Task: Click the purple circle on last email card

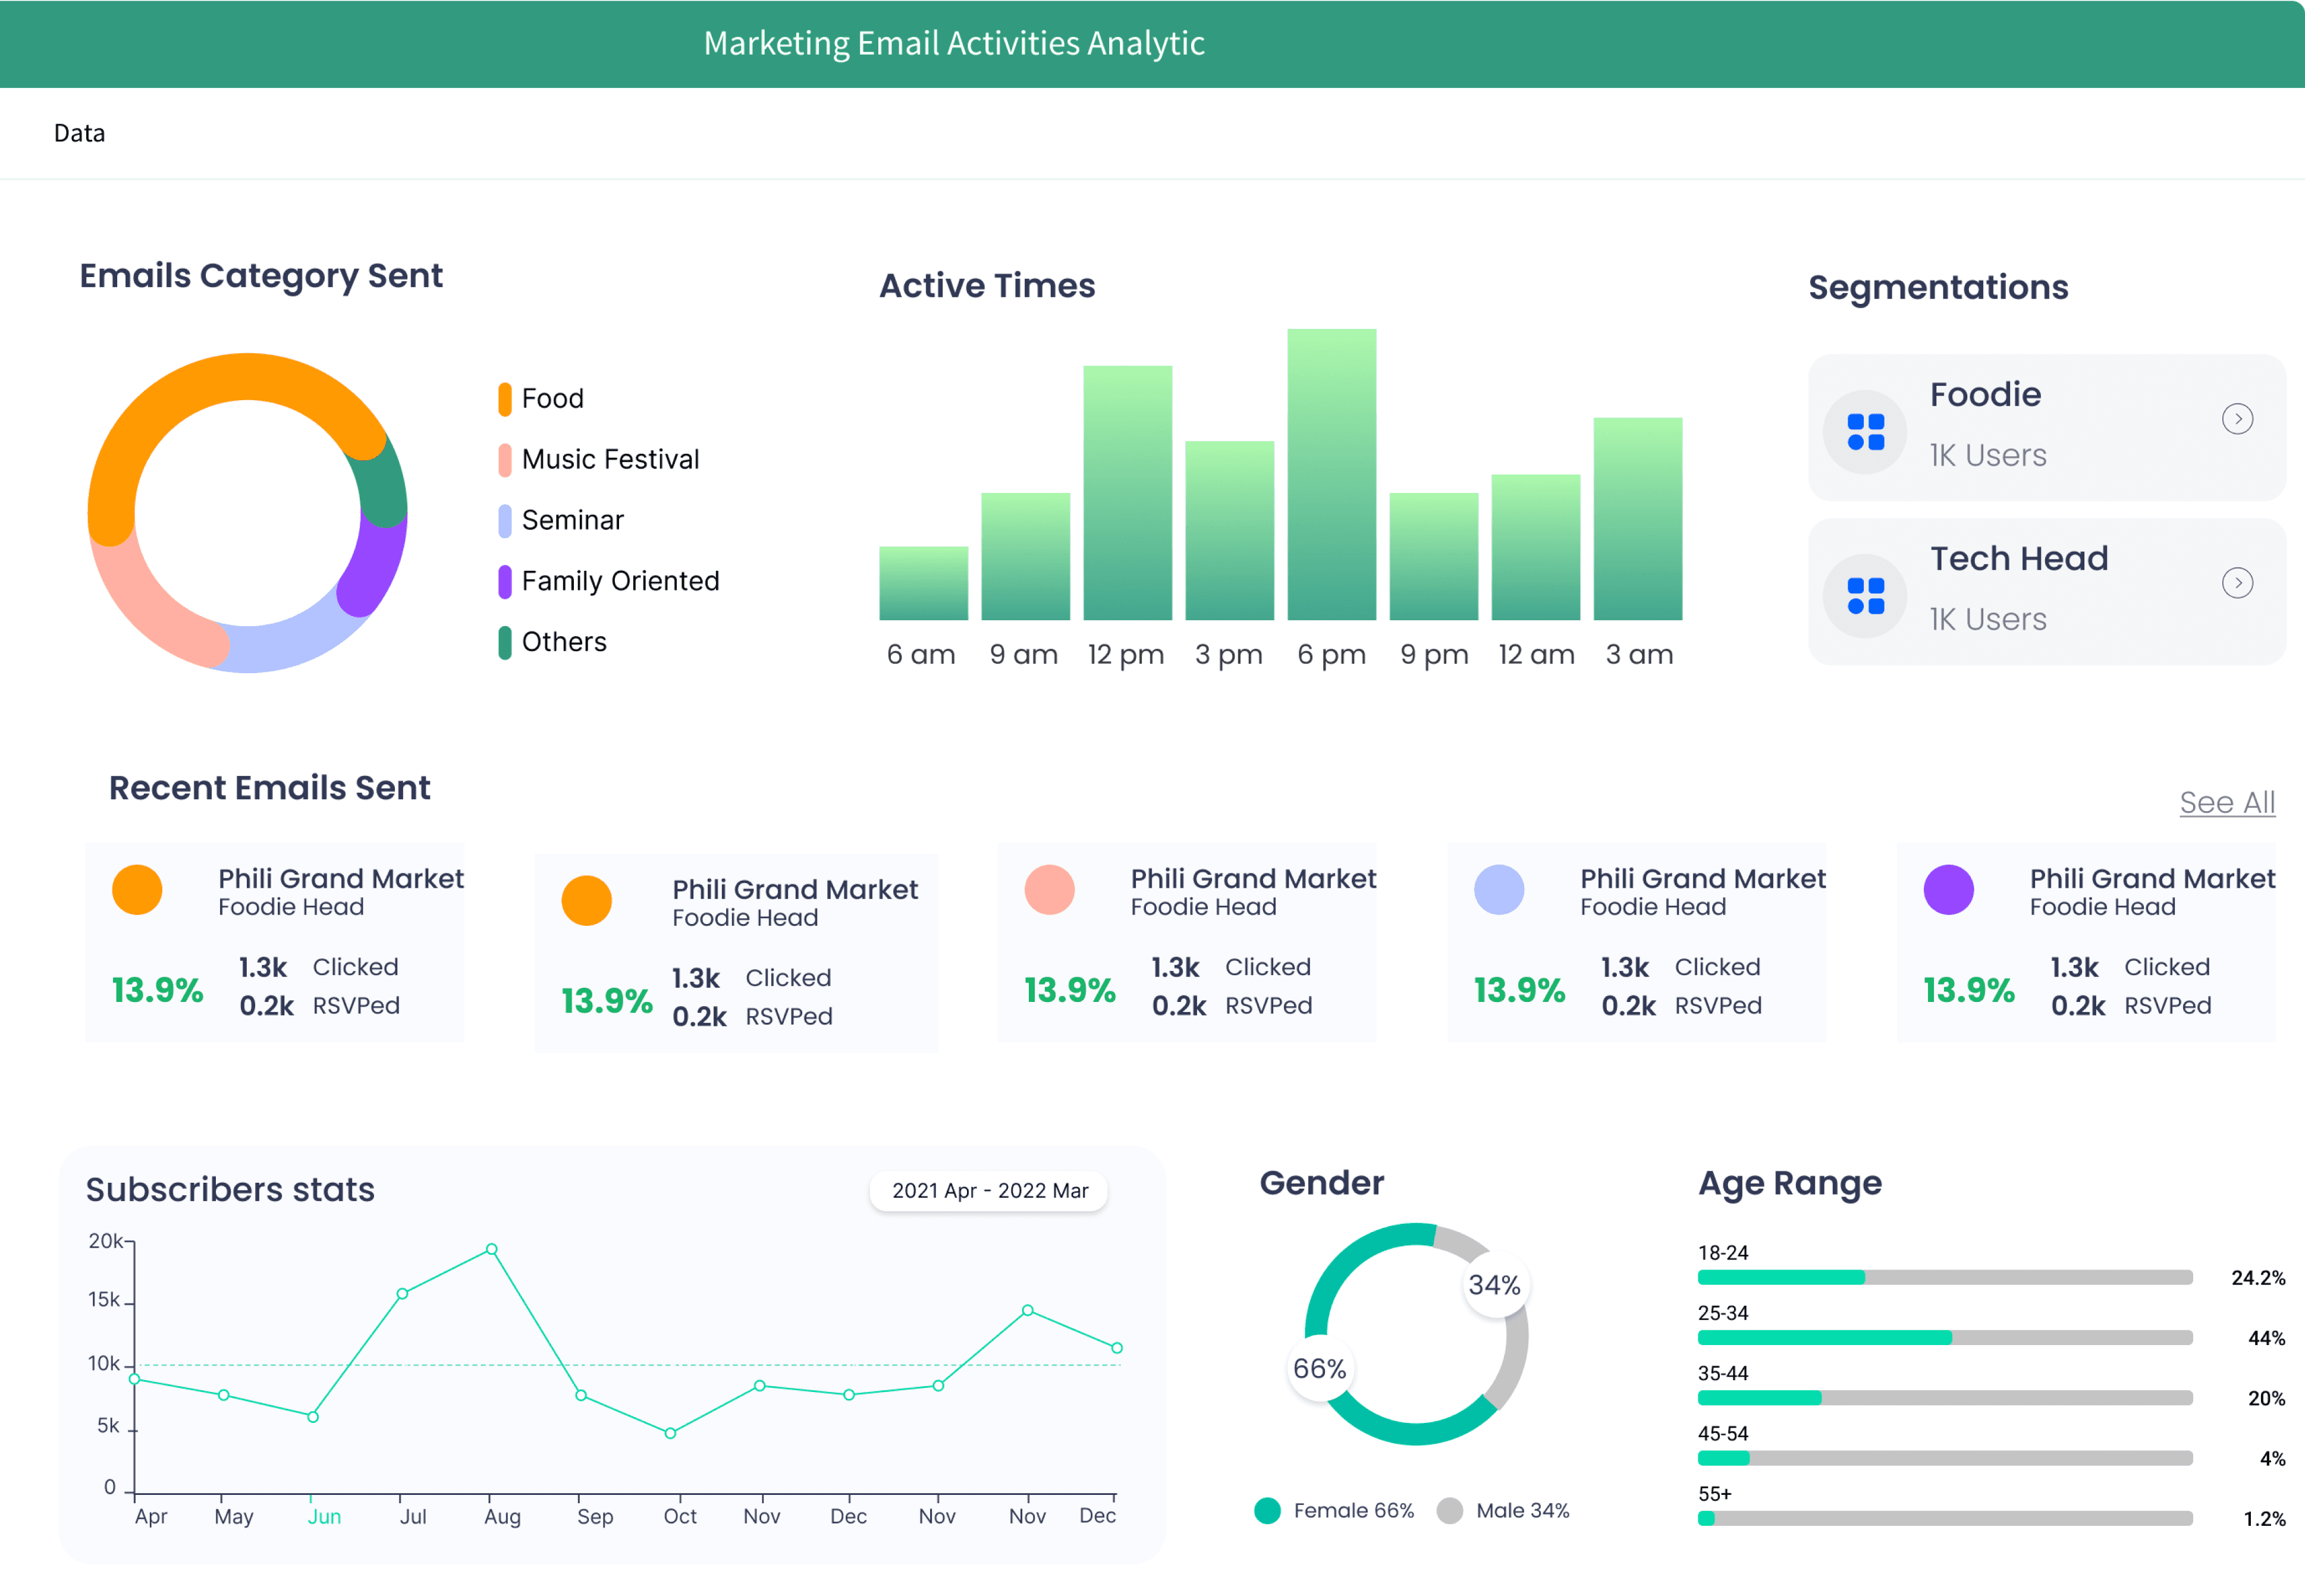Action: 1948,889
